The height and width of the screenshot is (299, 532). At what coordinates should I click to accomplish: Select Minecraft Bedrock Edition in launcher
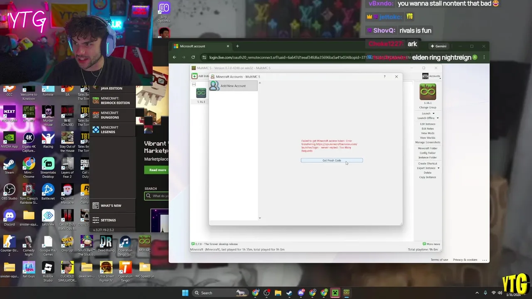(112, 101)
